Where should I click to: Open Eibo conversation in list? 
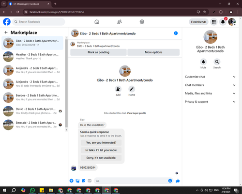(x=32, y=43)
